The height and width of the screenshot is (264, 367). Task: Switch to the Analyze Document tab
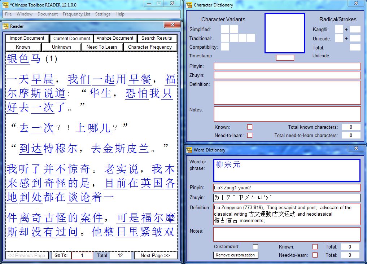pyautogui.click(x=115, y=38)
